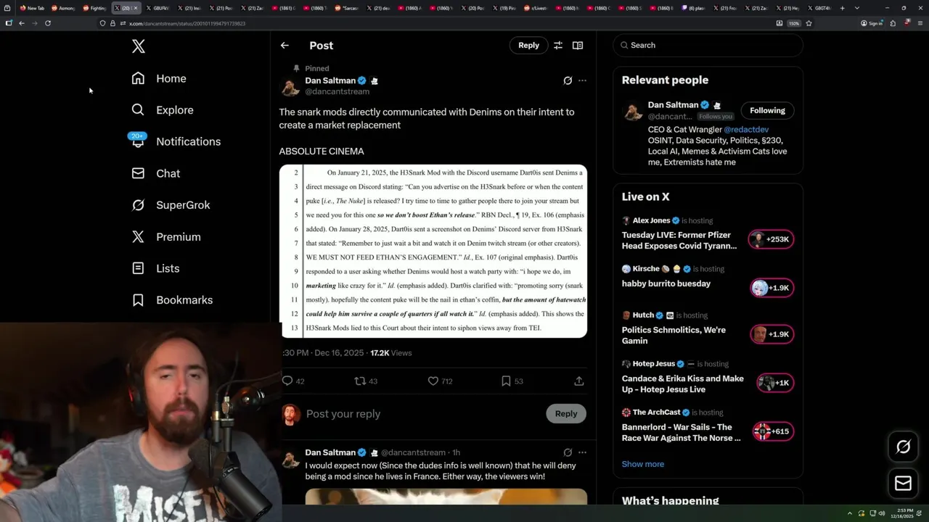Screen dimensions: 929x522
Task: Switch to the r/Livestr Reddit browser tab
Action: tap(536, 8)
